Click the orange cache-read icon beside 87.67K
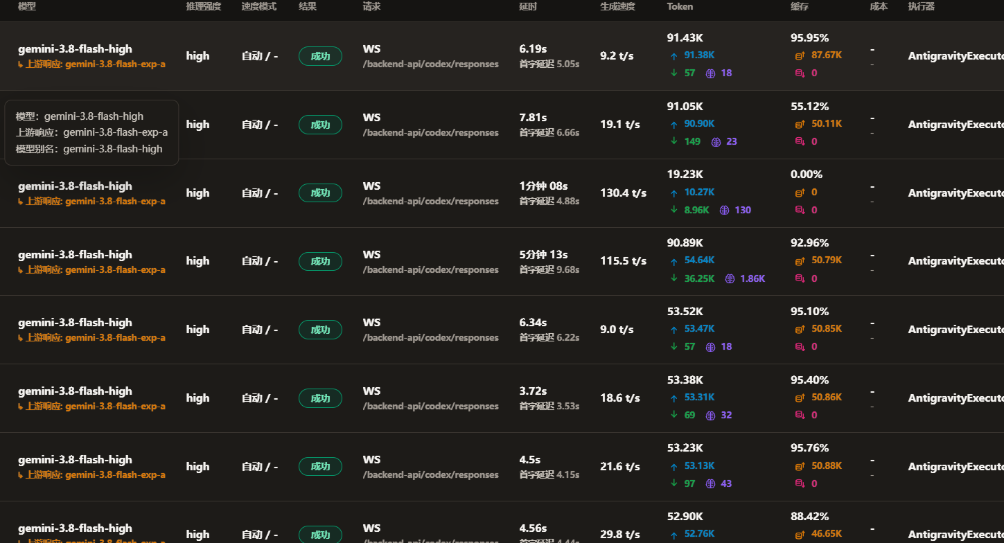 (799, 55)
